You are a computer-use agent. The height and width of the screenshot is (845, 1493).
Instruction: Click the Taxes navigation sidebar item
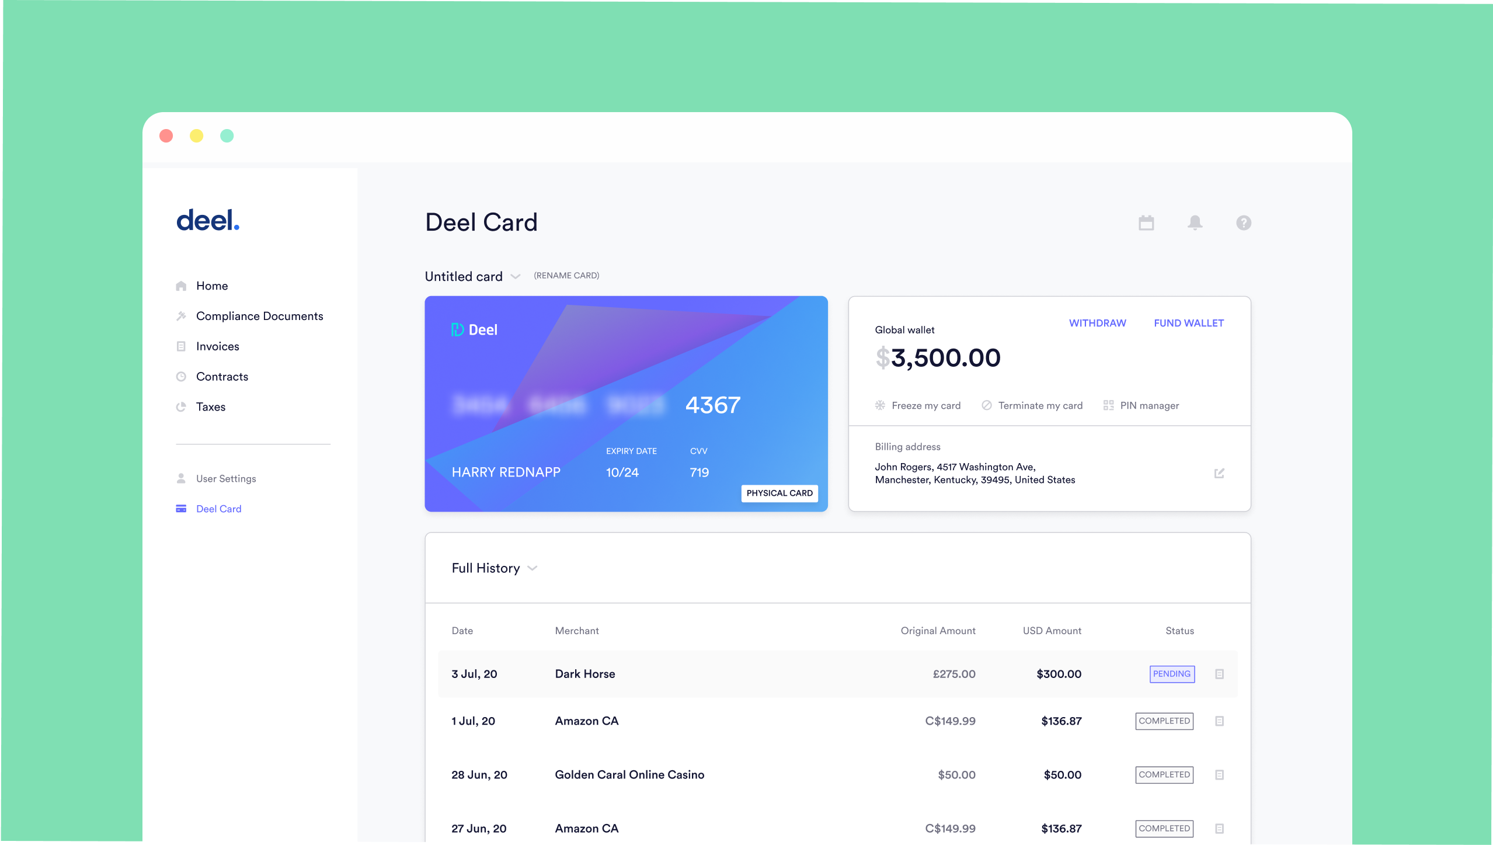click(x=210, y=406)
